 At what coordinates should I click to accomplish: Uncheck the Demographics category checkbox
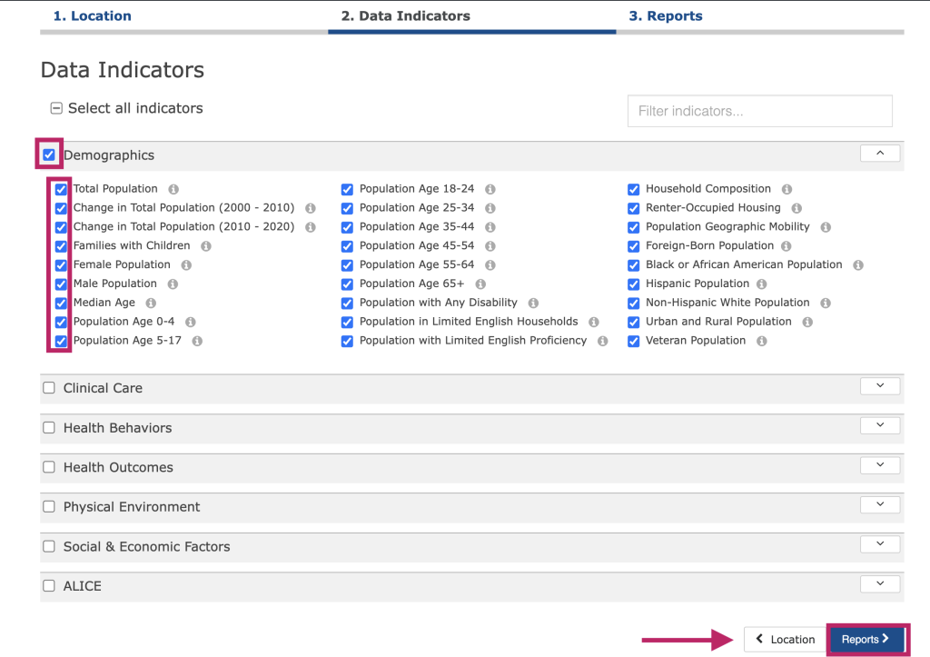49,154
